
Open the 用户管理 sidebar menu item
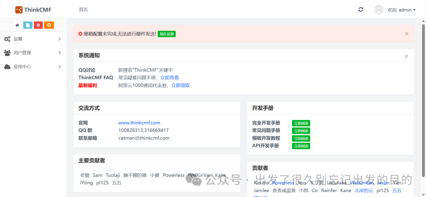point(33,53)
